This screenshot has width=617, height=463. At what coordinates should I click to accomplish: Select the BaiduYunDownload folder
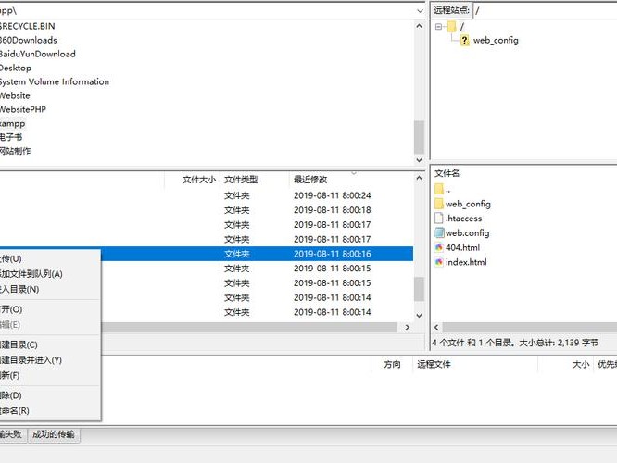tap(38, 54)
